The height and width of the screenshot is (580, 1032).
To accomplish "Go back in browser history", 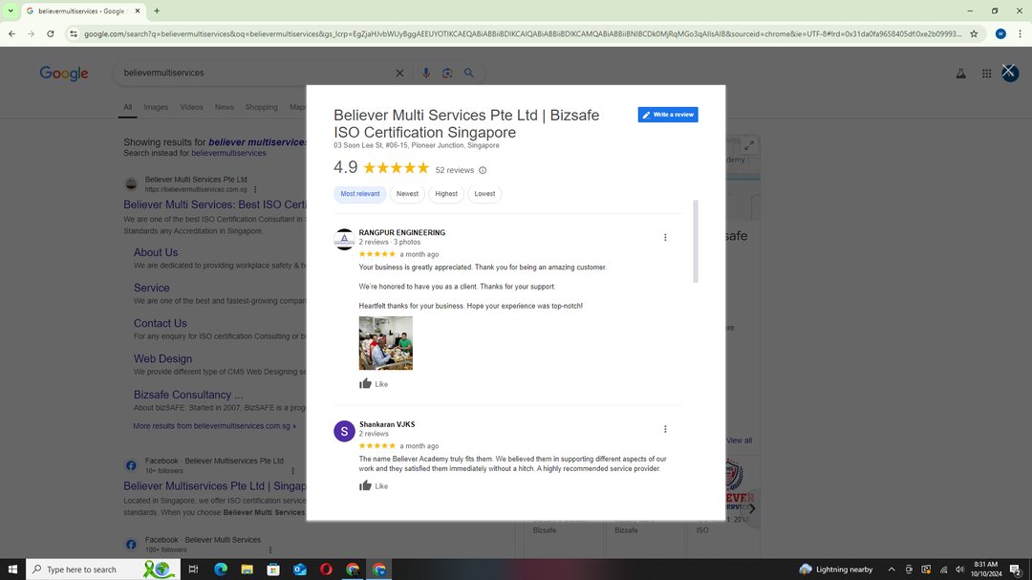I will tap(11, 33).
